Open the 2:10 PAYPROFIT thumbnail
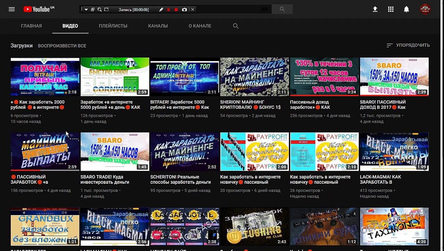The height and width of the screenshot is (251, 444). pyautogui.click(x=324, y=152)
